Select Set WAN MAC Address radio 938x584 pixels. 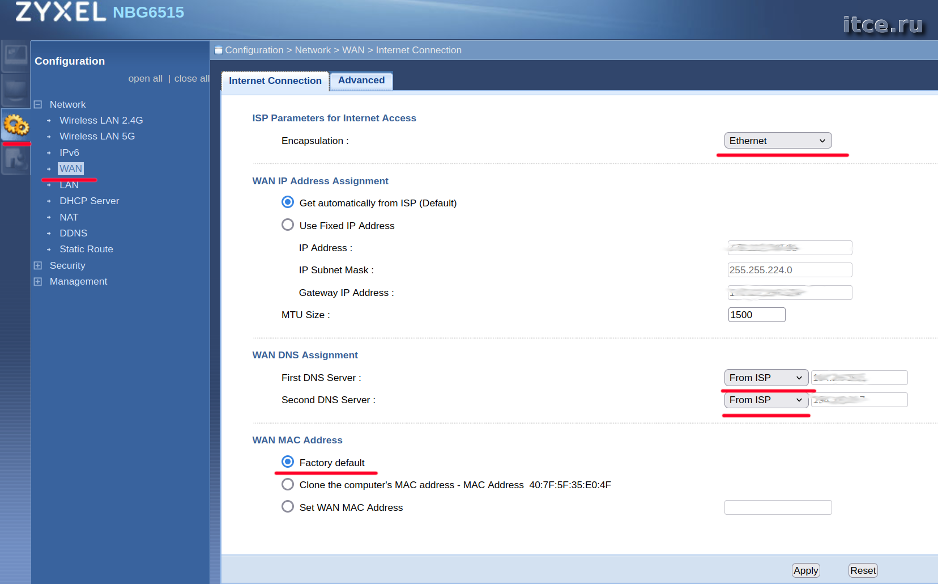coord(288,507)
